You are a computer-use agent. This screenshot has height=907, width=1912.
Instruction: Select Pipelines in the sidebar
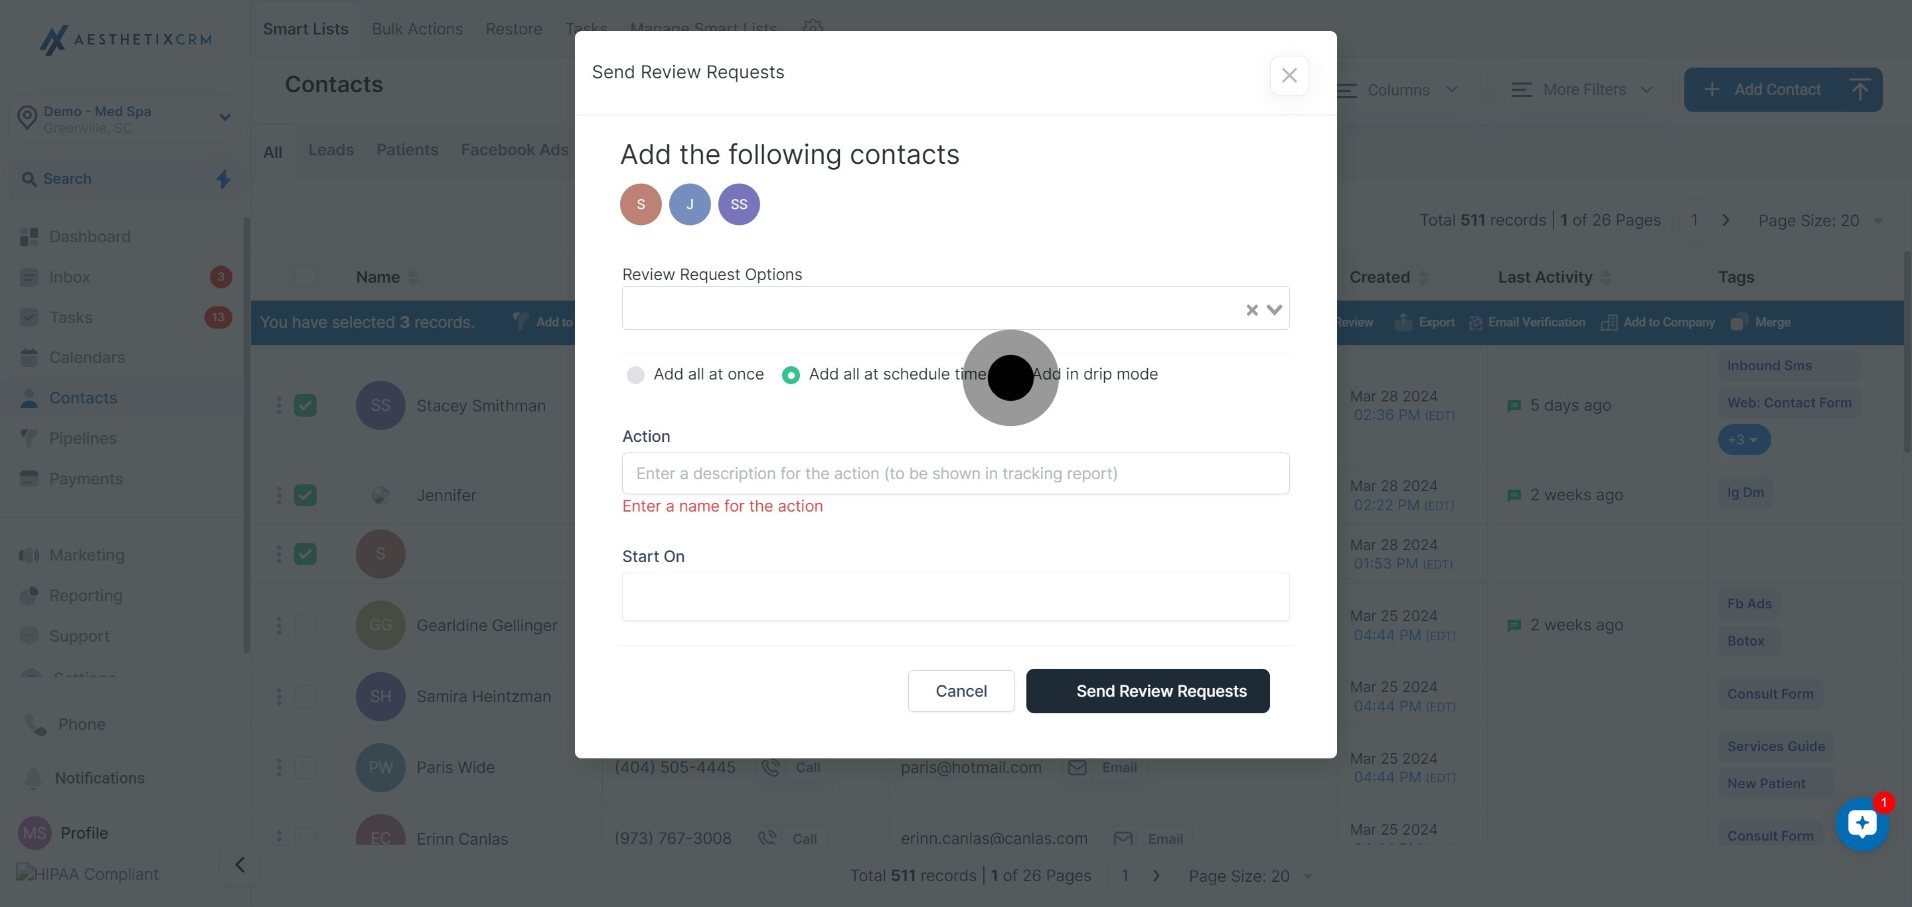pos(83,439)
